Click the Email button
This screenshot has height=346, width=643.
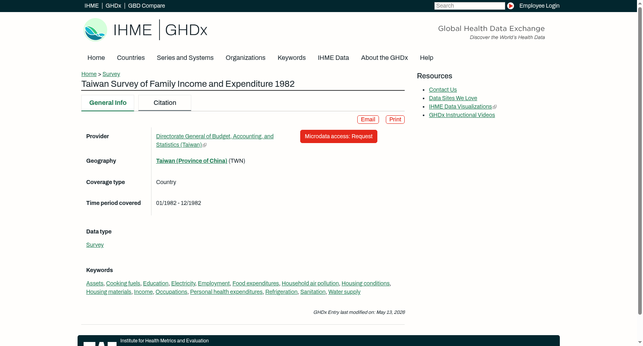coord(368,119)
